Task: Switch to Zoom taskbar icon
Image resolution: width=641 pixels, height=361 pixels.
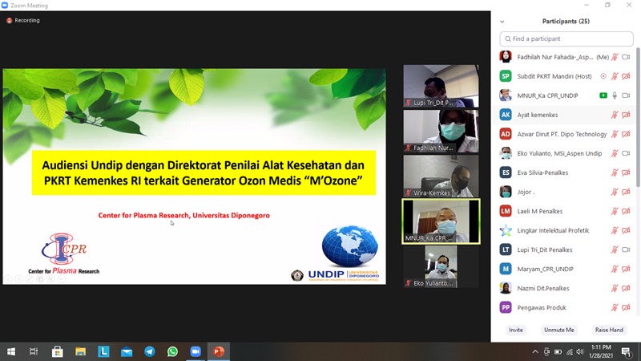Action: (196, 351)
